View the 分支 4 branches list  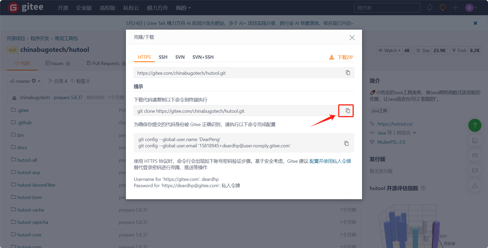58,81
